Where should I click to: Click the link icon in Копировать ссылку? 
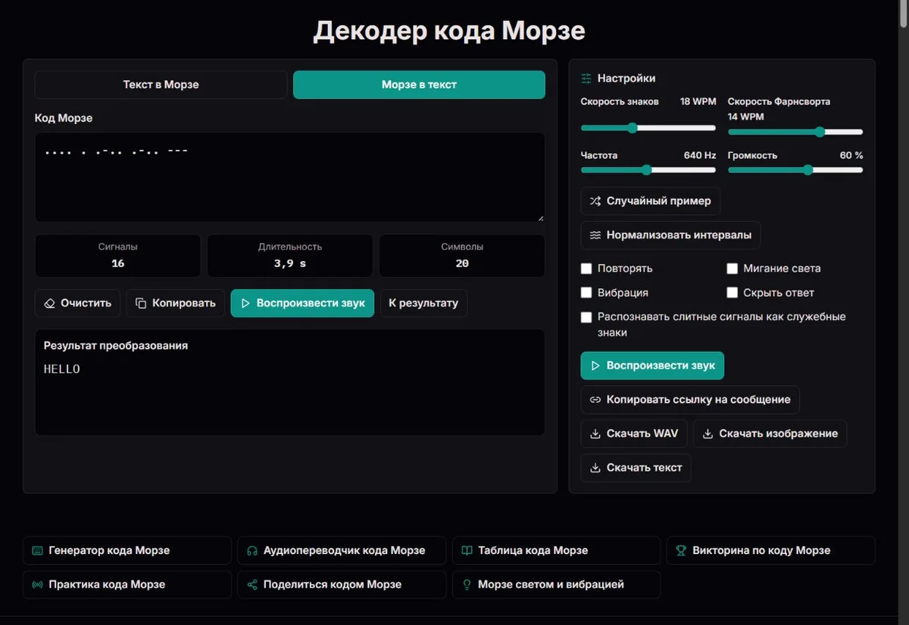tap(595, 400)
